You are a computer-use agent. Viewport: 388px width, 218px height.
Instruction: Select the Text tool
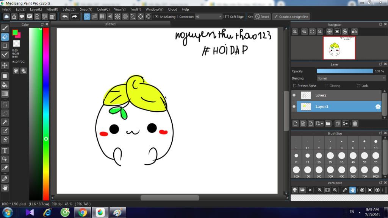(5, 151)
